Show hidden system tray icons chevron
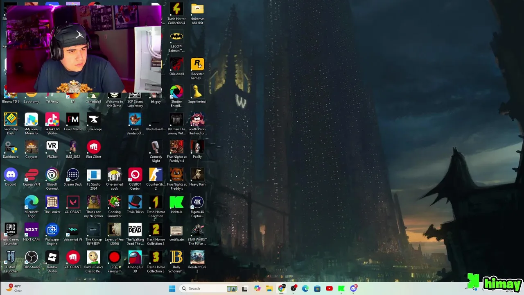The image size is (524, 295). [x=466, y=288]
